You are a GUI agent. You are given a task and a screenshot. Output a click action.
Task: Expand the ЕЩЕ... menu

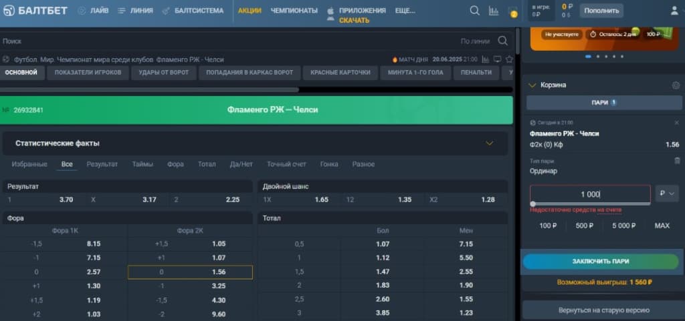(x=405, y=11)
